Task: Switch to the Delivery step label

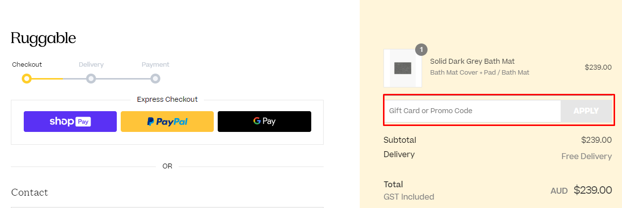Action: 91,65
